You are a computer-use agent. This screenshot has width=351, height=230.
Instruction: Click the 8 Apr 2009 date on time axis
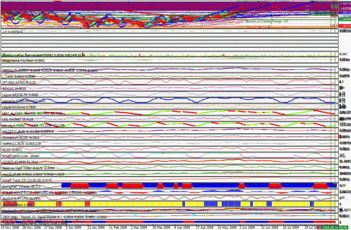pos(182,228)
